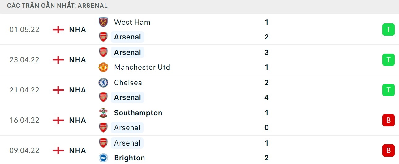Click Arsenal crest in the 01.05.22 match
The width and height of the screenshot is (399, 164).
tap(103, 37)
